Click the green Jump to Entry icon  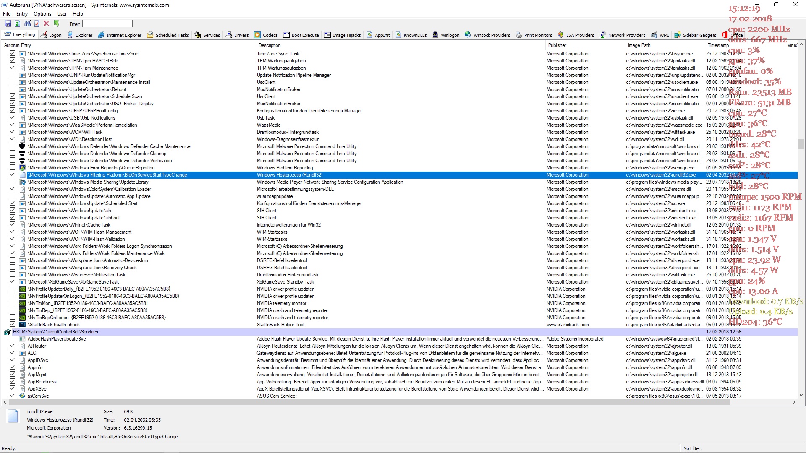[56, 24]
